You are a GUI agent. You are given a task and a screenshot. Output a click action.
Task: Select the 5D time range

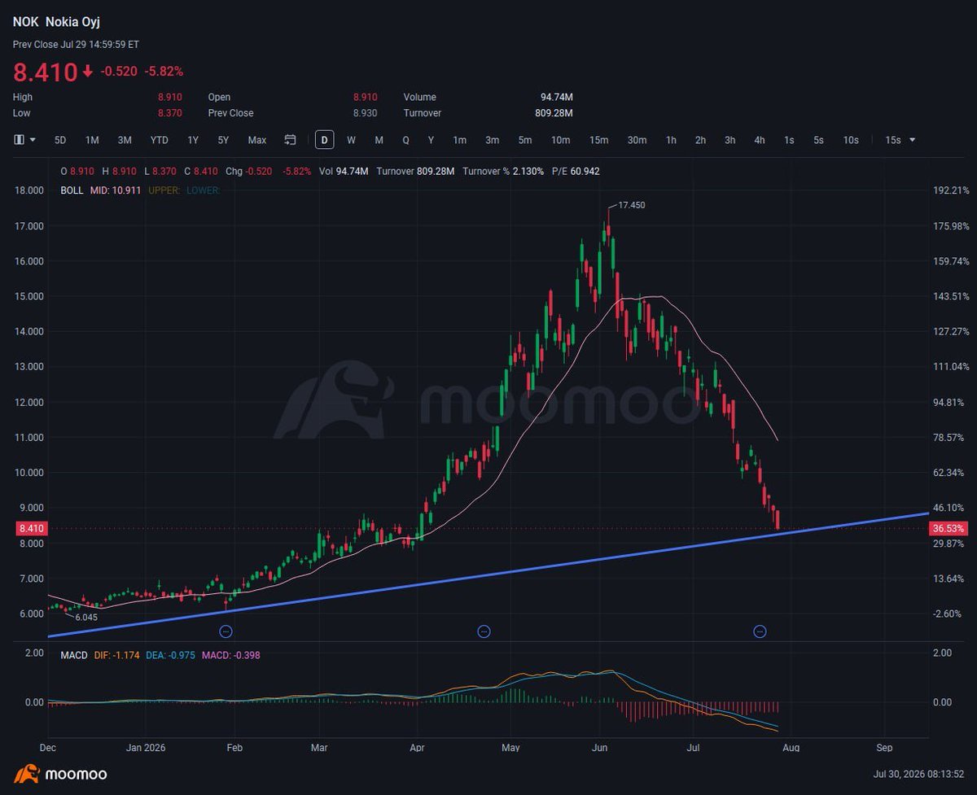point(60,140)
